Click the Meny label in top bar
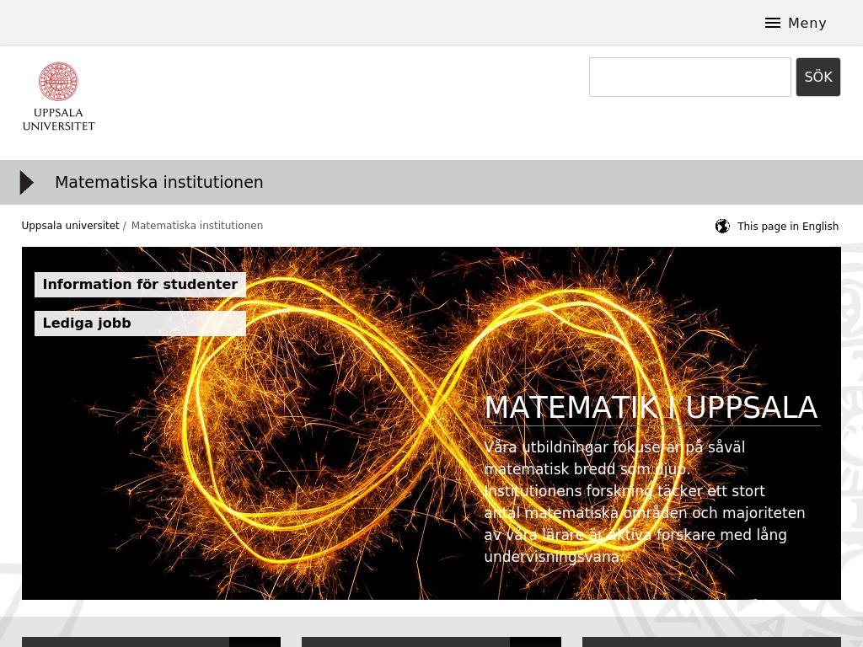Image resolution: width=863 pixels, height=647 pixels. click(x=807, y=23)
